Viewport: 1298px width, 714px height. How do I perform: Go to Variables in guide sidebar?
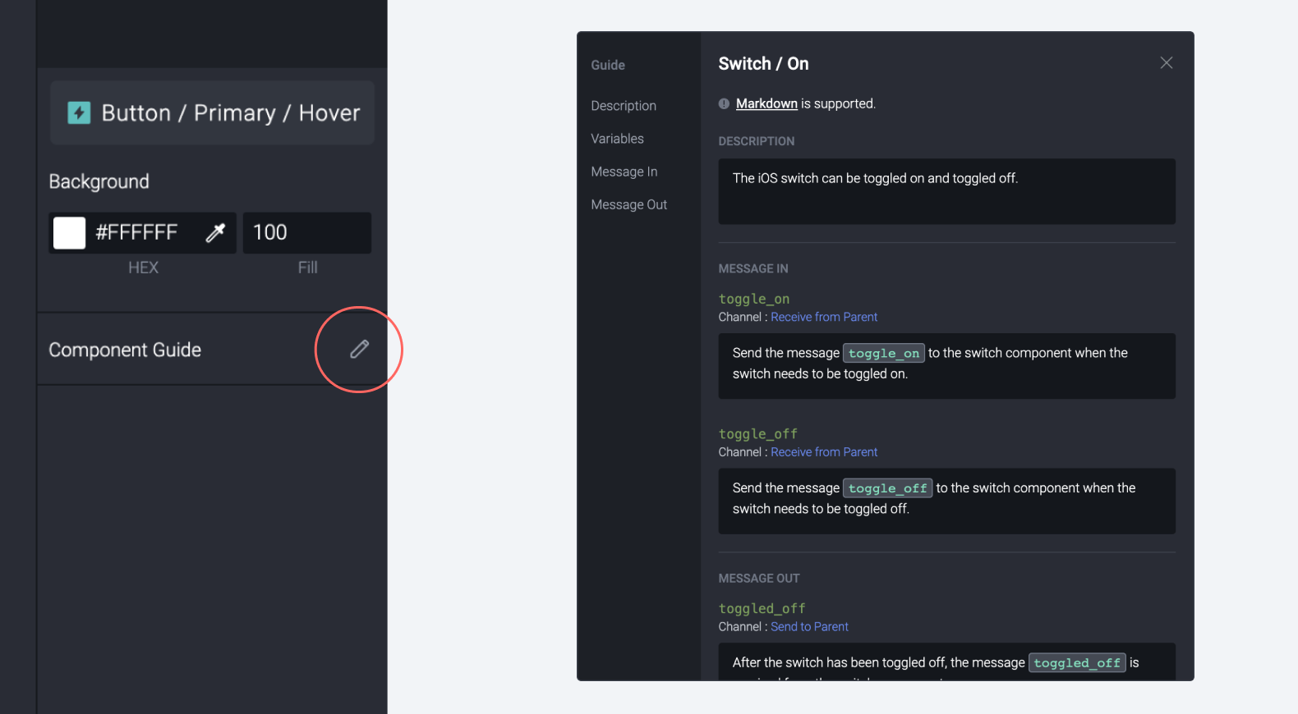click(x=617, y=139)
